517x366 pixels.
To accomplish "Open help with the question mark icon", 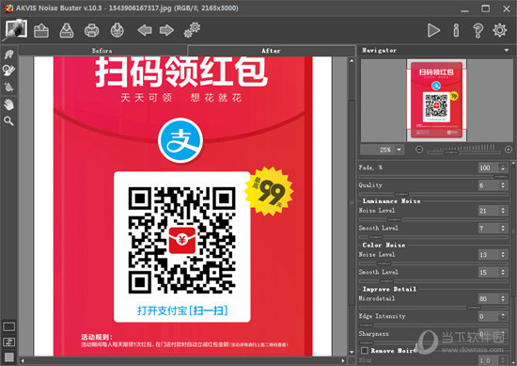I will click(478, 31).
